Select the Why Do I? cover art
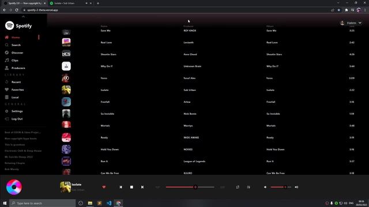369x207 pixels. (x=66, y=66)
